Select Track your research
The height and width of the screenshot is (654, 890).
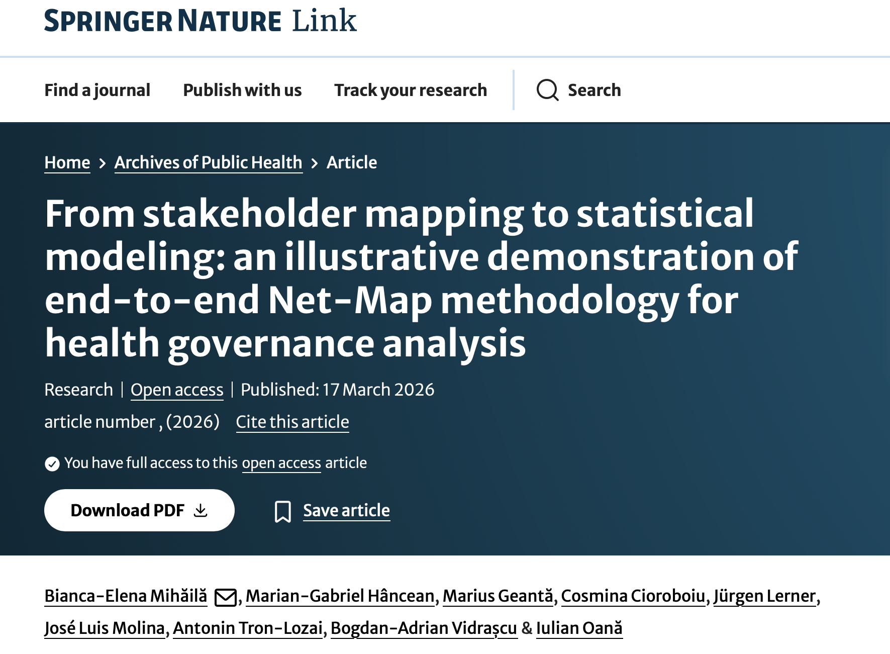point(411,90)
